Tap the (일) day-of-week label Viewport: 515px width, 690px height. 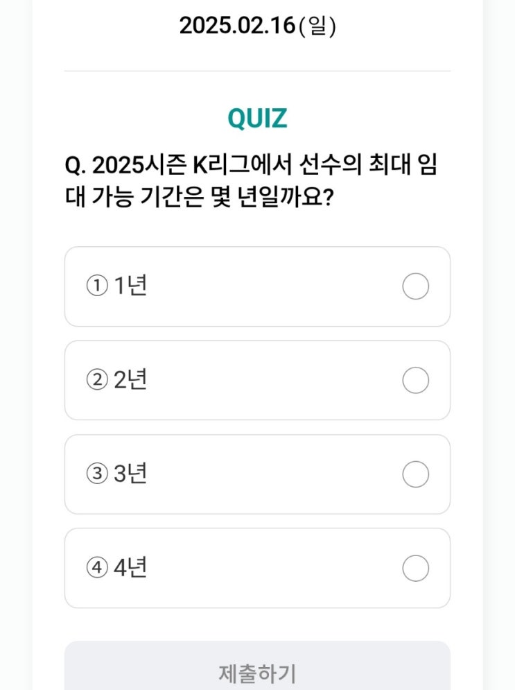click(317, 26)
